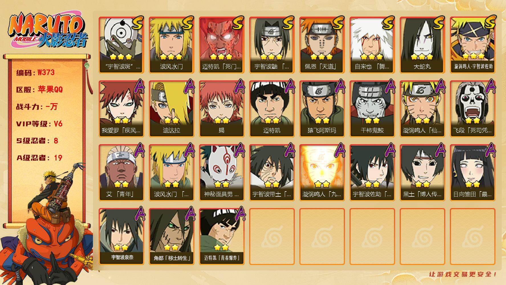This screenshot has width=506, height=285.
Task: Choose the 迈特凯「青春爆炸」 card
Action: pos(221,236)
